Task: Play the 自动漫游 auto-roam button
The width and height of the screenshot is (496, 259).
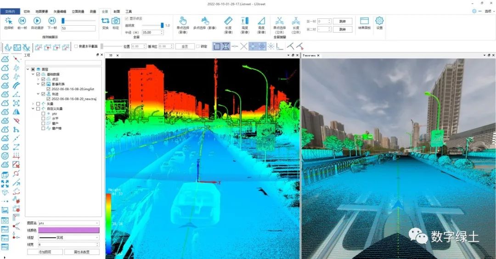Action: tap(37, 21)
